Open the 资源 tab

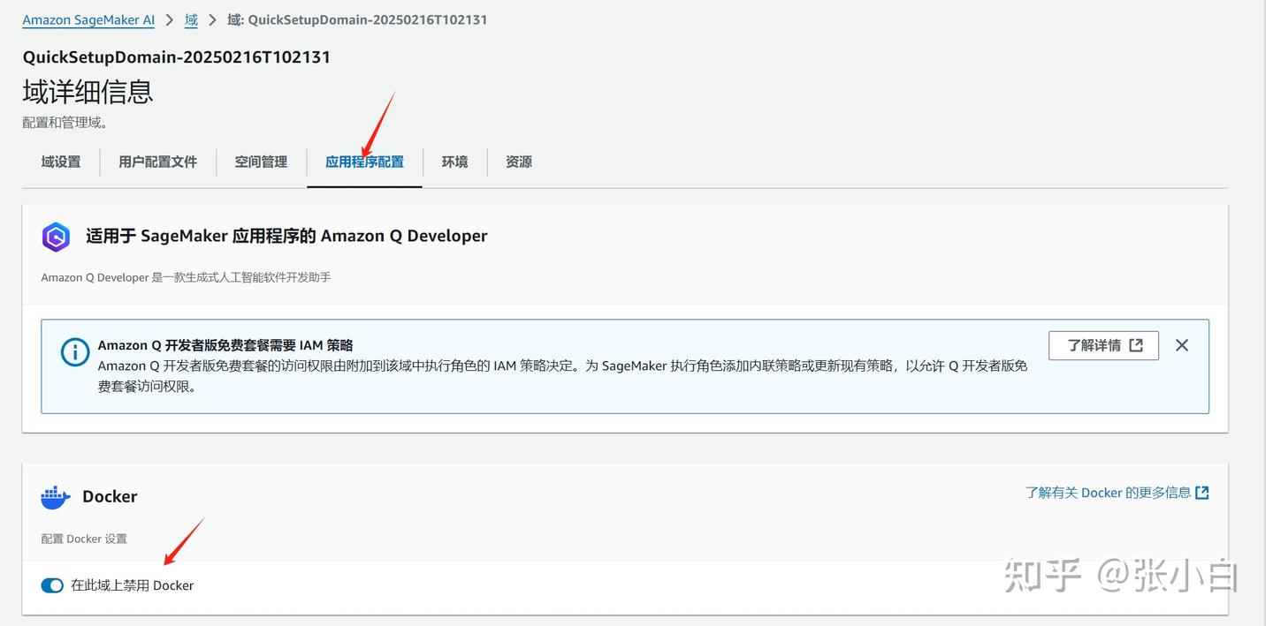pos(519,162)
